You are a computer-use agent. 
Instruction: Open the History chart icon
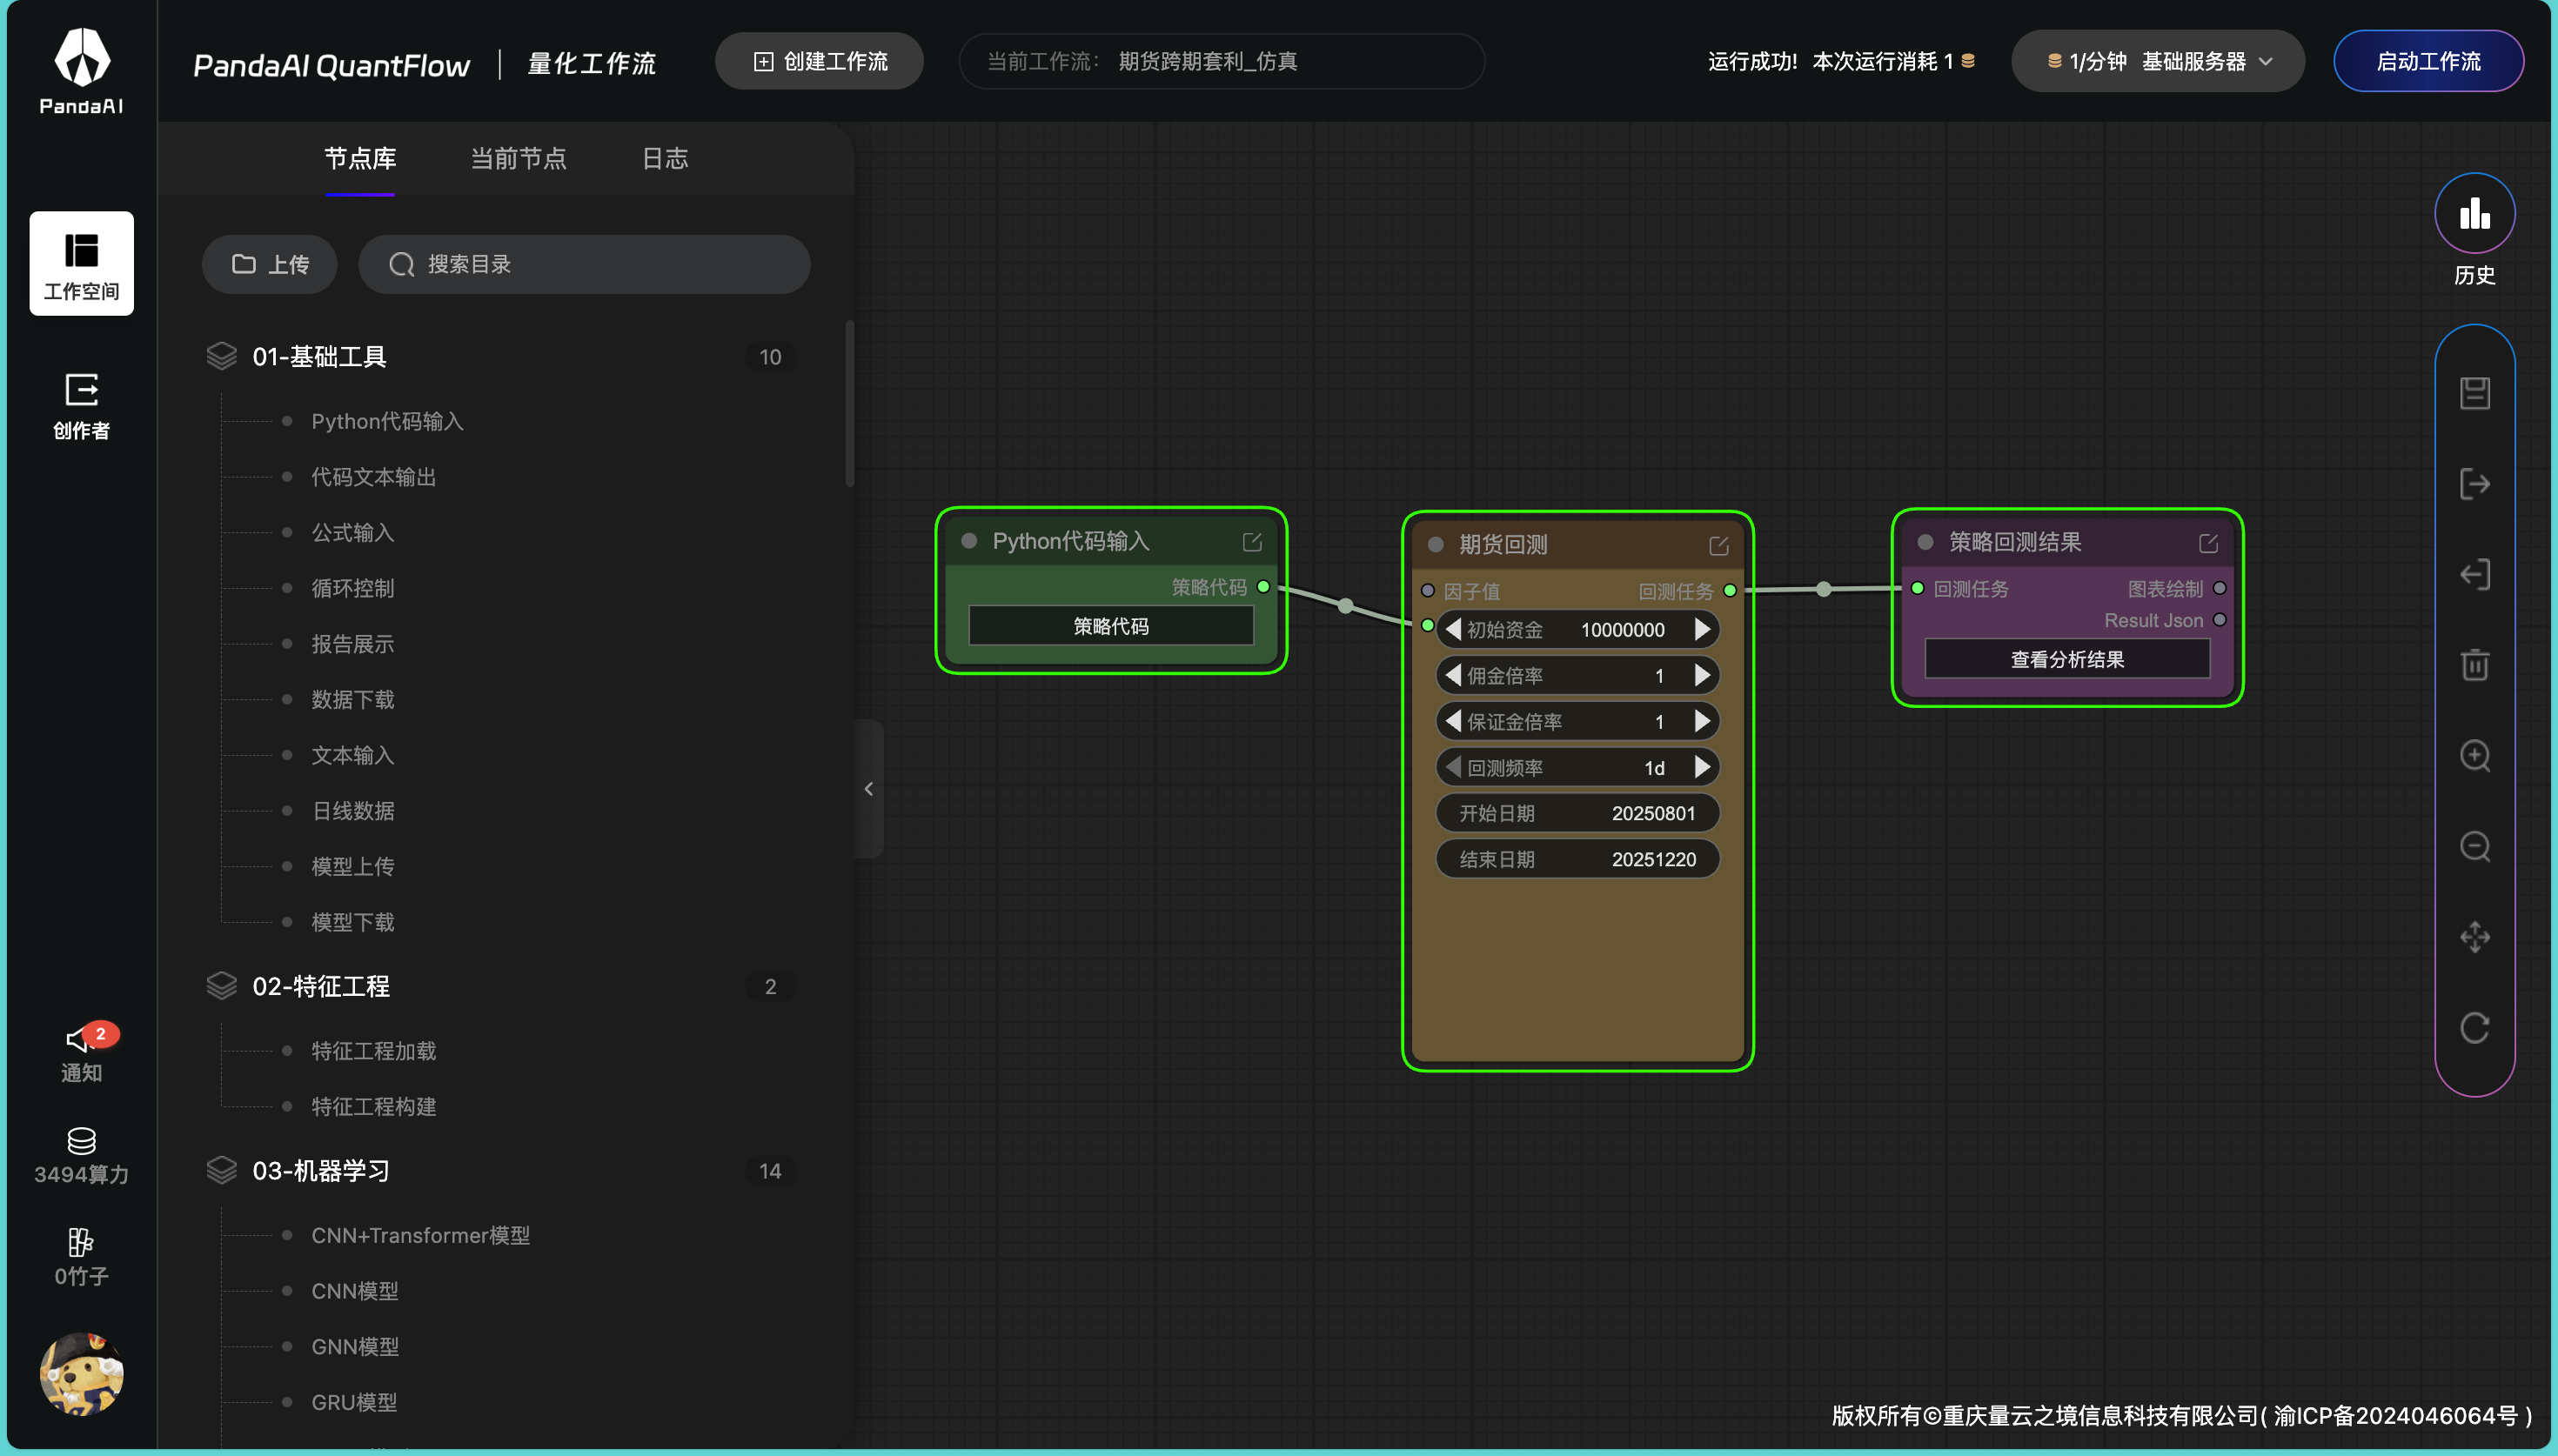2474,214
